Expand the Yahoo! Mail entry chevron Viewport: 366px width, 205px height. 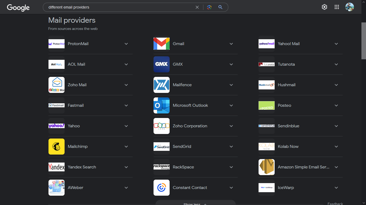pos(336,44)
